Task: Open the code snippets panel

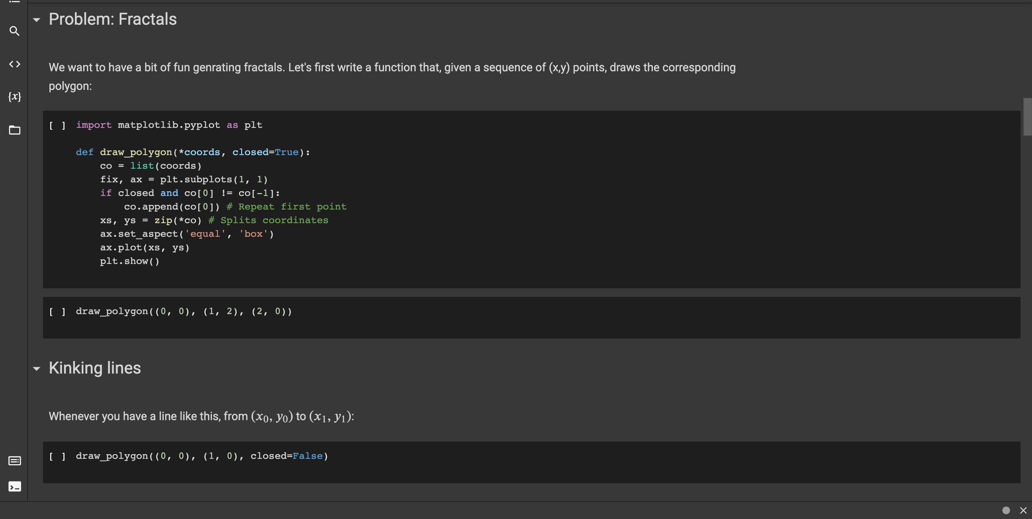Action: tap(14, 64)
